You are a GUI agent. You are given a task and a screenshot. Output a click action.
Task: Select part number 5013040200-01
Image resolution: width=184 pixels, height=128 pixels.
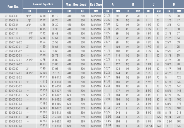(x=13, y=47)
